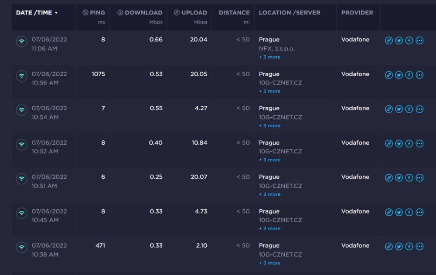
Task: Copy link icon for the 11:06 AM result
Action: [388, 41]
